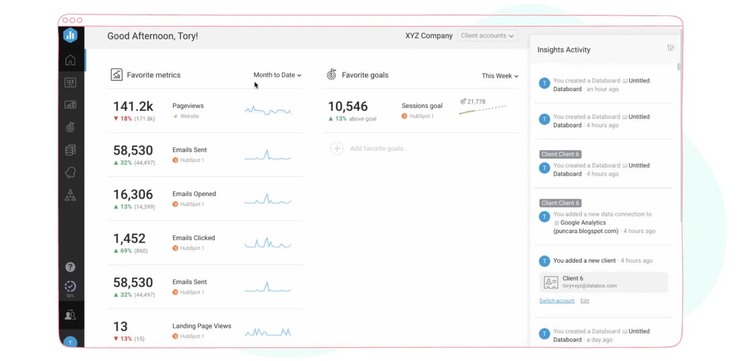Open the Client accounts dropdown
Screen dimensions: 741x361
pos(487,36)
